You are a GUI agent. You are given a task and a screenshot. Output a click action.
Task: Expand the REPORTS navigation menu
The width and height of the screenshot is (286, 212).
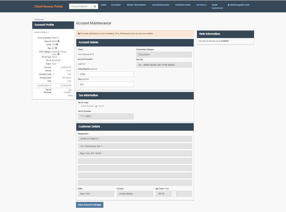point(202,5)
